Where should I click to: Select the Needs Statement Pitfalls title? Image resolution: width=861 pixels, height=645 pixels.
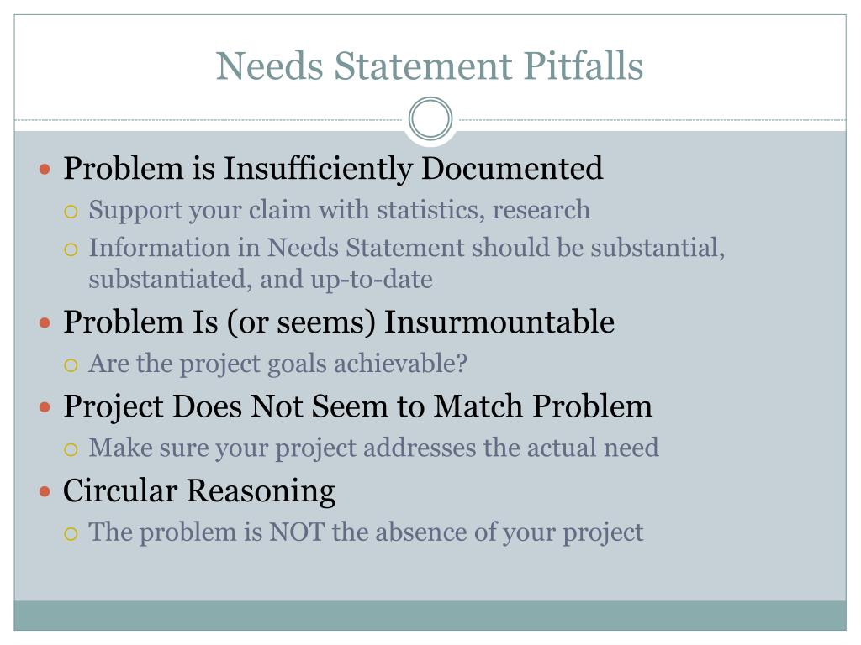point(430,66)
